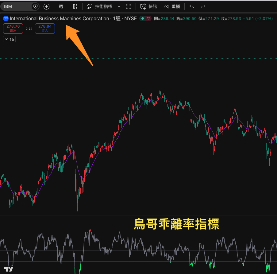277x274 pixels.
Task: Change chart type with the candlestick icon
Action: point(75,7)
